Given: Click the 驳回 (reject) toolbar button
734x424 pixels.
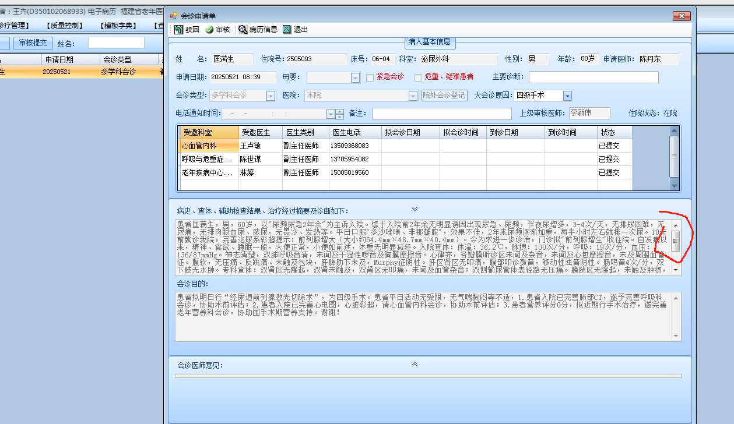Looking at the screenshot, I should tap(187, 30).
